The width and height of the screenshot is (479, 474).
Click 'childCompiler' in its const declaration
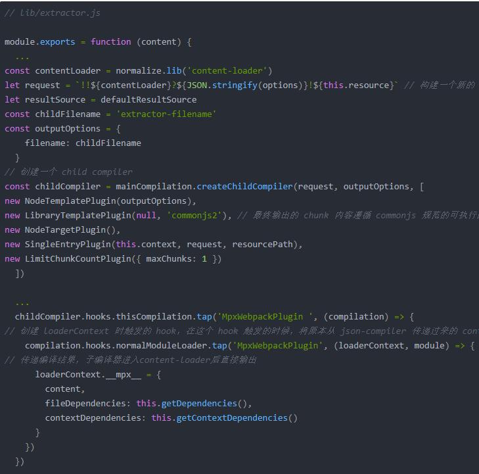tap(68, 187)
